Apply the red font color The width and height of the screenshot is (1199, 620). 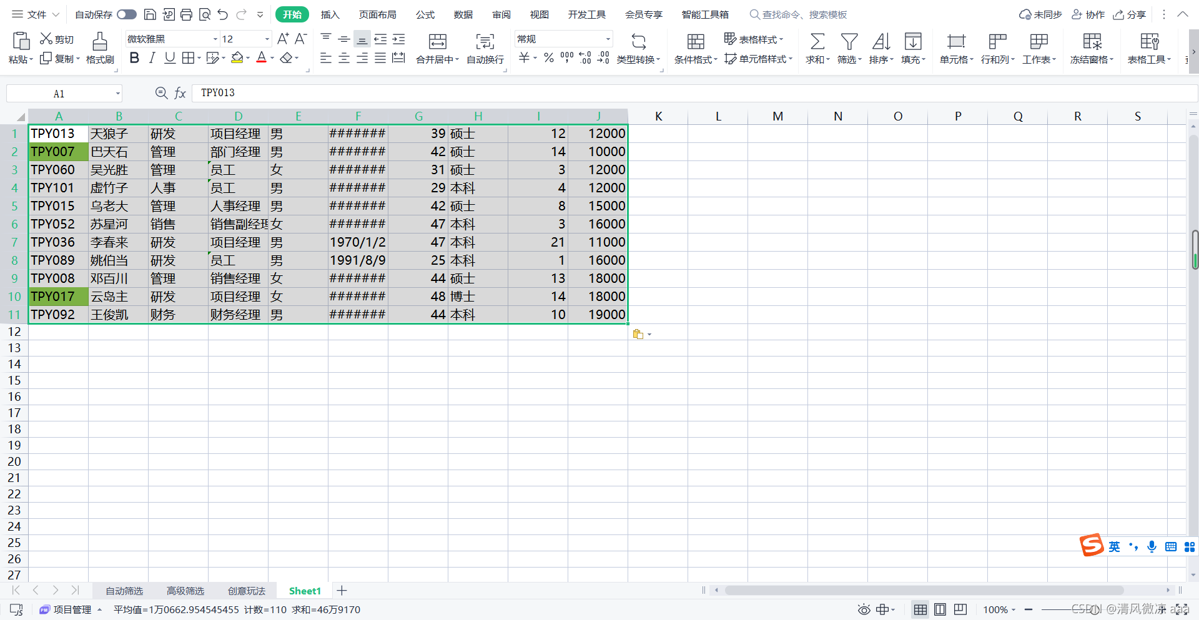(x=262, y=58)
